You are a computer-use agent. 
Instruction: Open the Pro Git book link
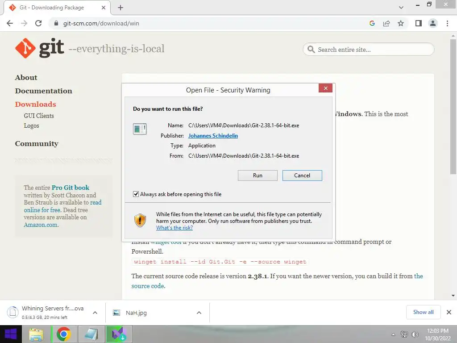point(71,188)
